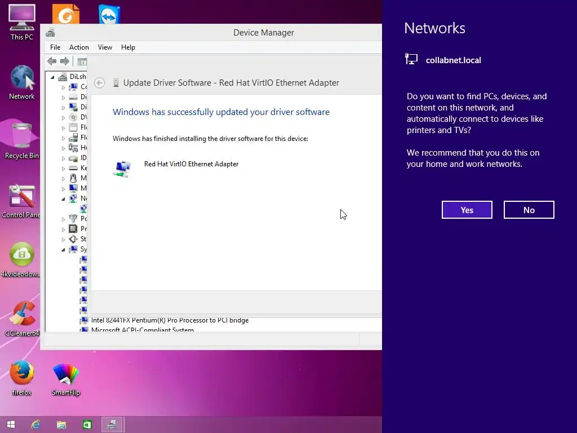
Task: Open the File menu in Device Manager
Action: tap(55, 47)
